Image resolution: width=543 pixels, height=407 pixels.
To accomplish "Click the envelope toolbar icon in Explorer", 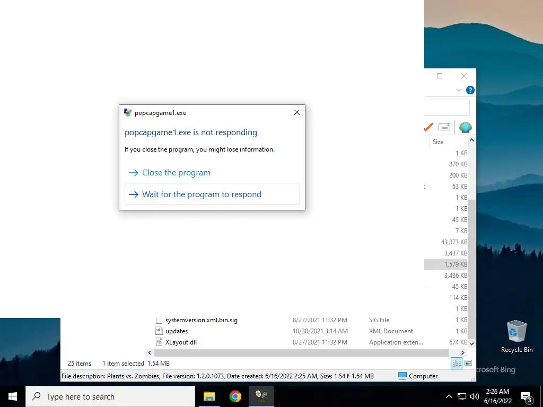I will tap(444, 127).
